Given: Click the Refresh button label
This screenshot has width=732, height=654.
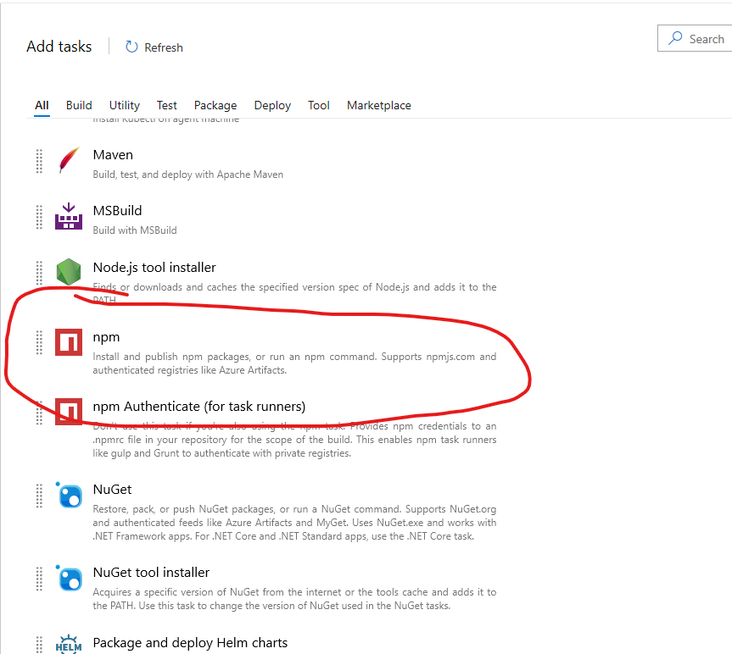Looking at the screenshot, I should click(x=164, y=47).
